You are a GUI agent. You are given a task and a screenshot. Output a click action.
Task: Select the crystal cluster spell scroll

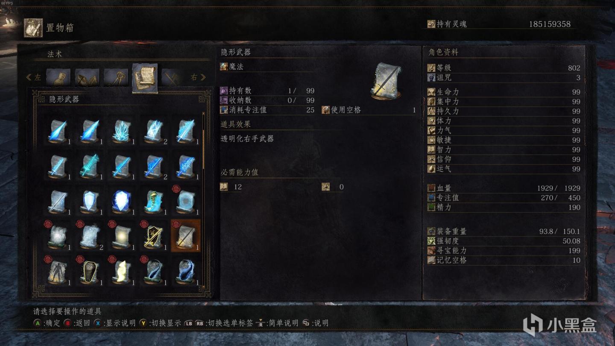coord(121,130)
